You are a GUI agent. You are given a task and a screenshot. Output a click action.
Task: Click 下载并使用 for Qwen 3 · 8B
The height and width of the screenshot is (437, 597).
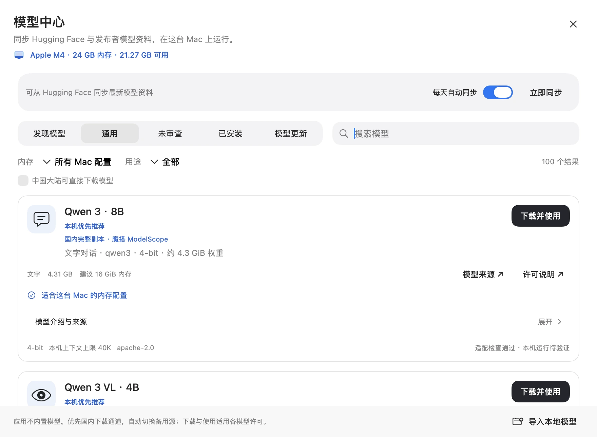[x=540, y=216]
